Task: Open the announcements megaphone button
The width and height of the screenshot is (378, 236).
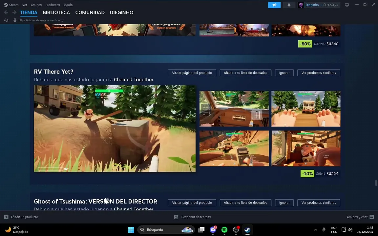Action: (274, 5)
